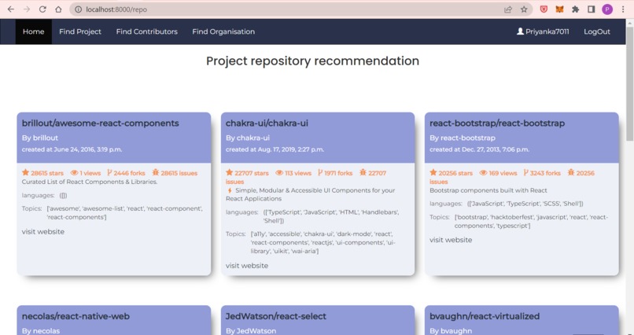Click bug issues icon on chakra-ui card
The width and height of the screenshot is (634, 335).
(363, 172)
